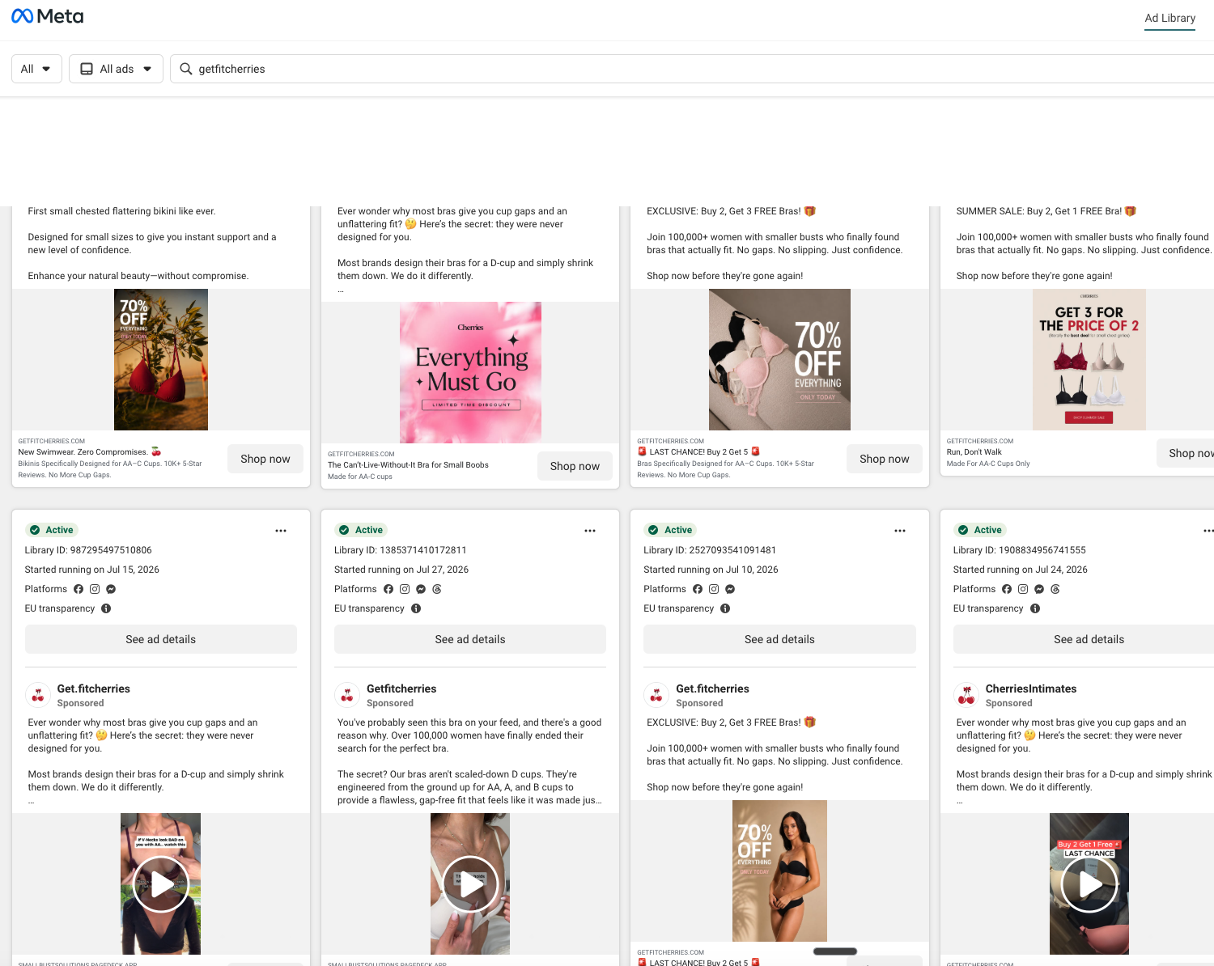Instagram platform icon on ad 1908834956741555

[x=1023, y=589]
